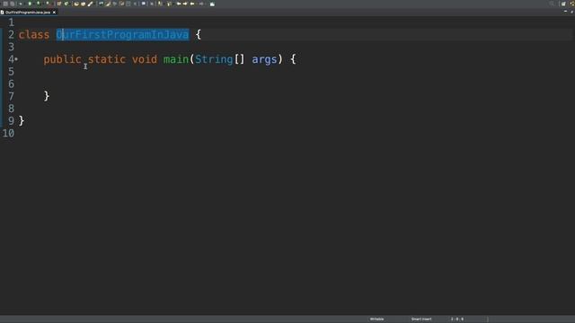Click the greyed Forward navigation arrow icon
575x323 pixels.
click(201, 4)
